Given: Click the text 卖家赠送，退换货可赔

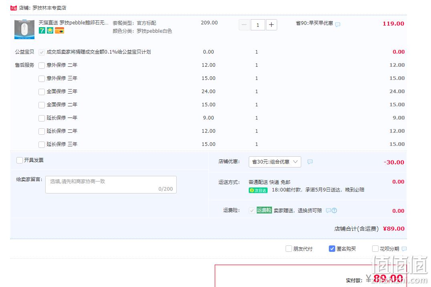Looking at the screenshot, I should pyautogui.click(x=298, y=210).
